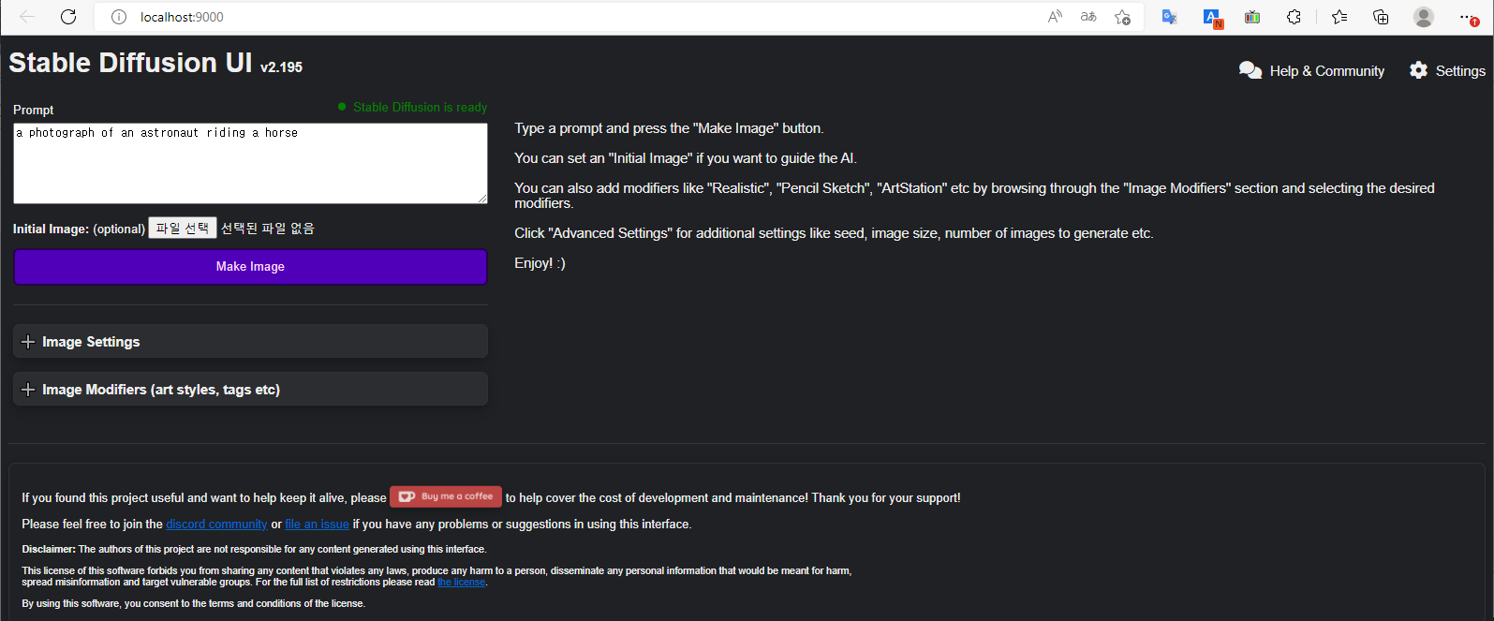1494x621 pixels.
Task: Click the plus icon beside Image Modifiers
Action: 28,390
